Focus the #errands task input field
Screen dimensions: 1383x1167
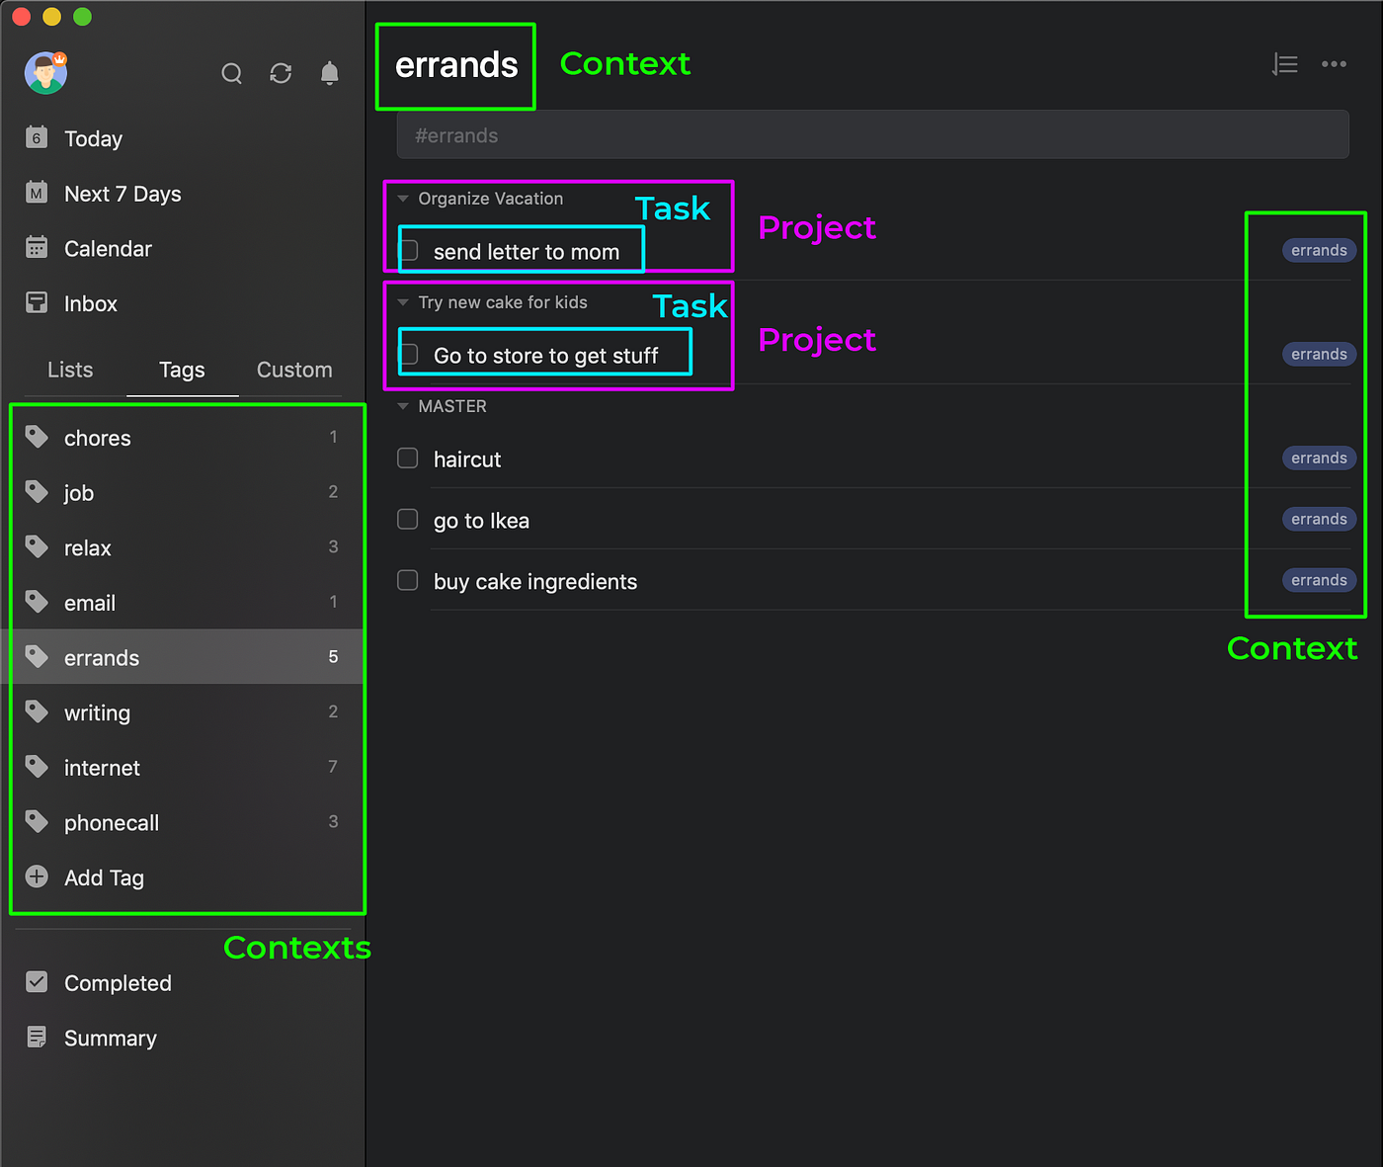872,135
